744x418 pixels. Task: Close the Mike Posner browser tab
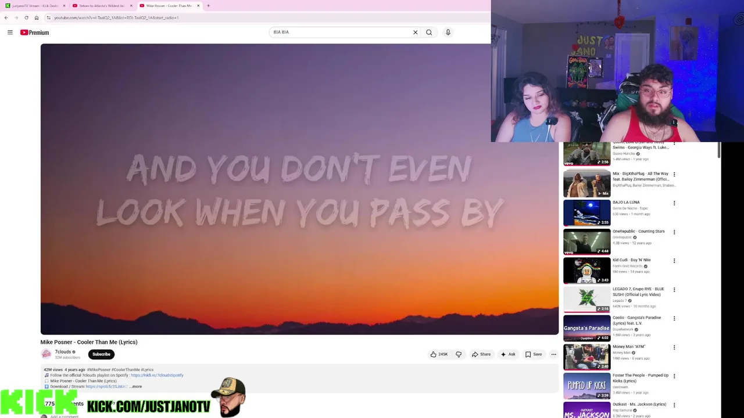click(198, 6)
